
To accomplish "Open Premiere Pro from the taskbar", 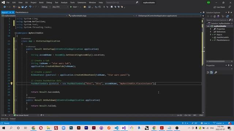I will coord(86,128).
